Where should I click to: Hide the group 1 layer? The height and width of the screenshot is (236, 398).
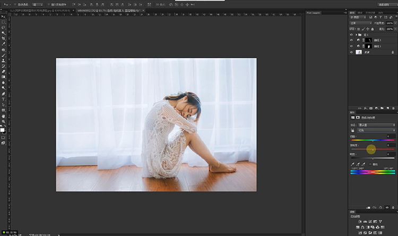(351, 35)
